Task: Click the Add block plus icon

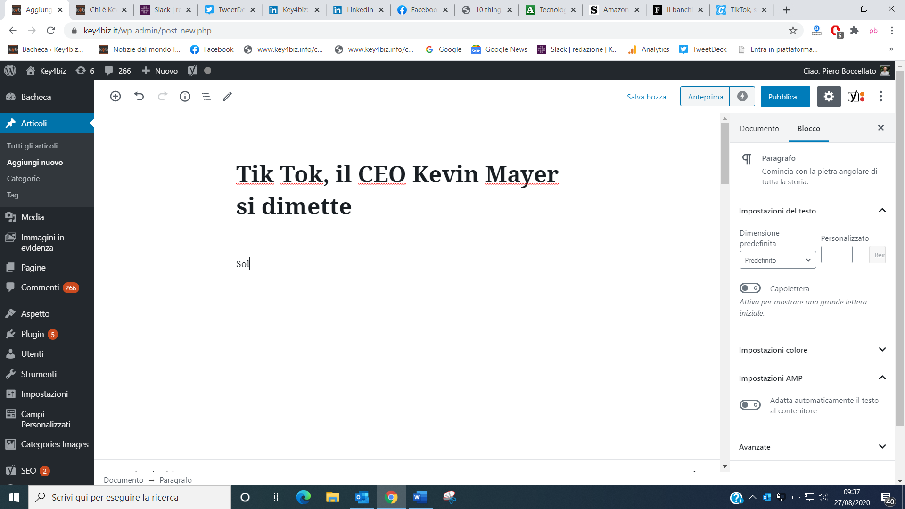Action: [115, 96]
